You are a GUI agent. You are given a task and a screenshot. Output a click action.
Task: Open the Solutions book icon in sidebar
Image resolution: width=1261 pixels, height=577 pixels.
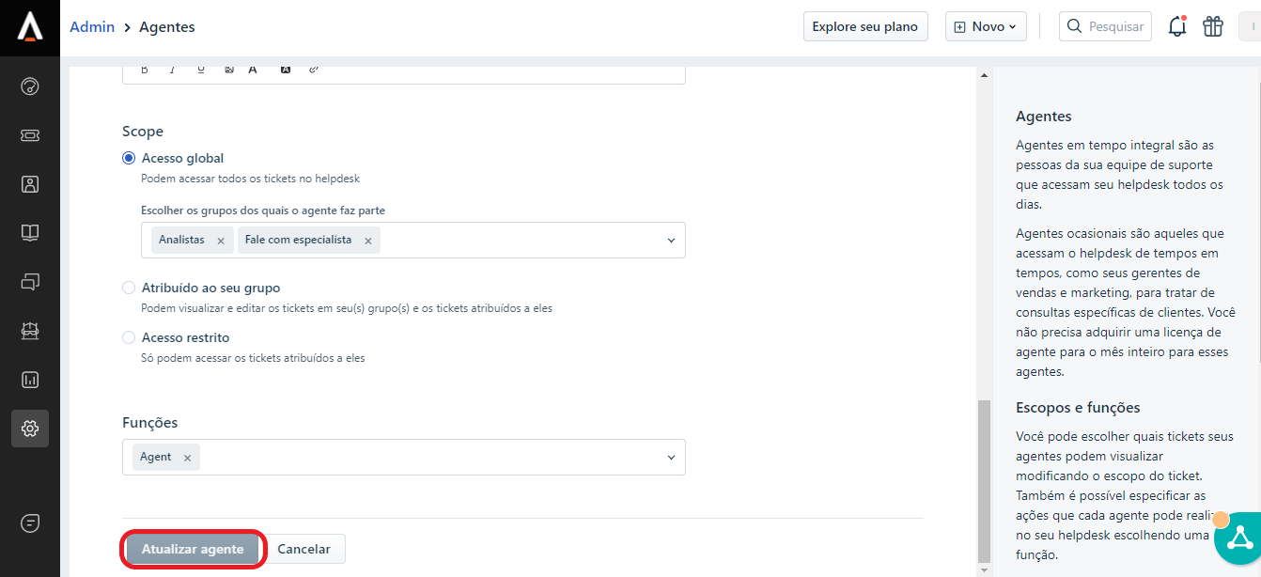pos(30,233)
